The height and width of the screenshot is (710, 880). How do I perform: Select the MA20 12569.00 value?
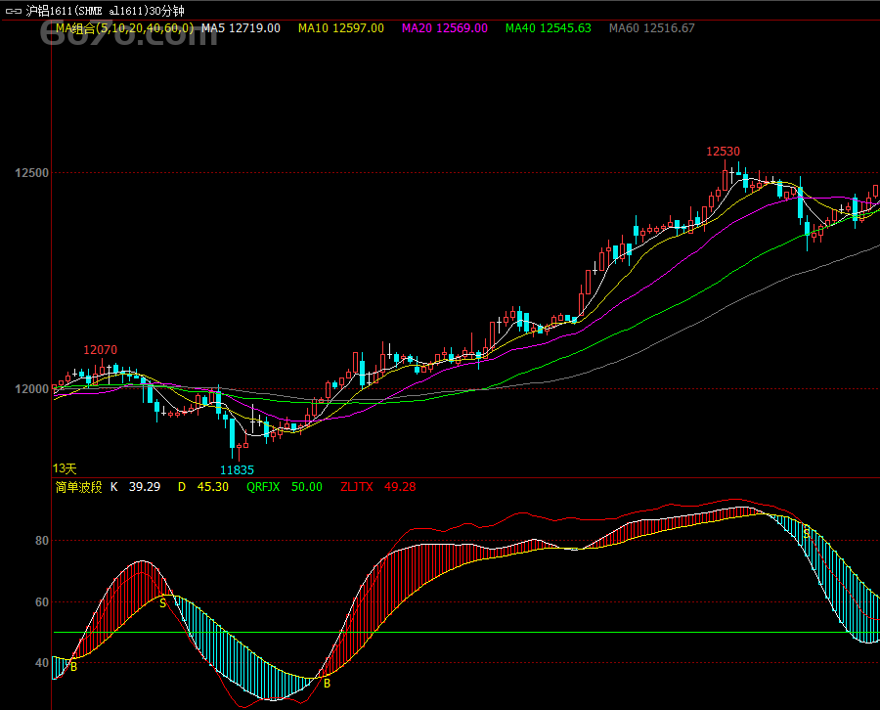(x=445, y=28)
